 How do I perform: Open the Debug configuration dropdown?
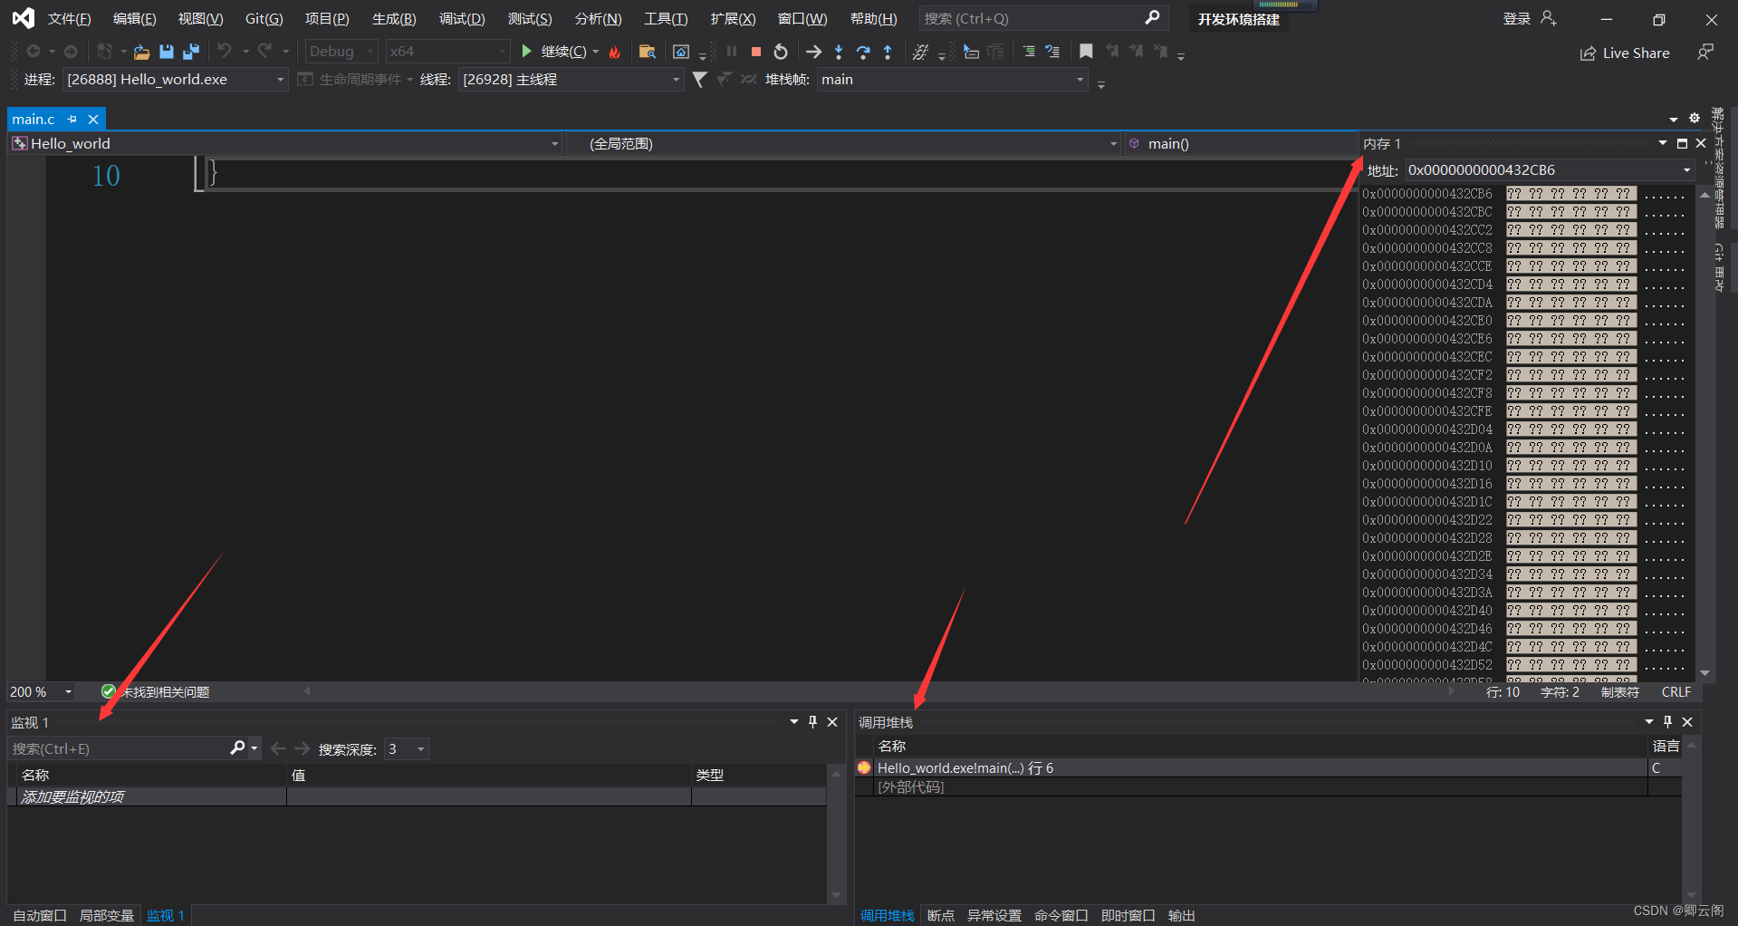coord(341,52)
